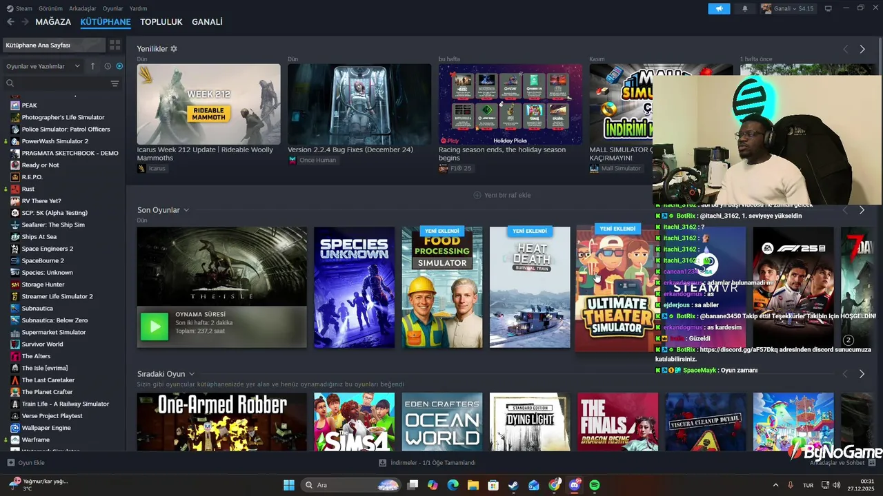
Task: Open the KÜTÜPHANE library tab
Action: (106, 21)
